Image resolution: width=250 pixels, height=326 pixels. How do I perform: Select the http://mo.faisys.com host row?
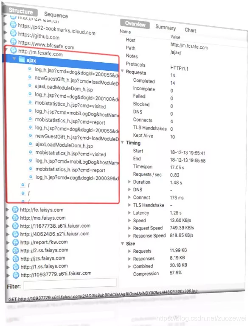[x=43, y=218]
